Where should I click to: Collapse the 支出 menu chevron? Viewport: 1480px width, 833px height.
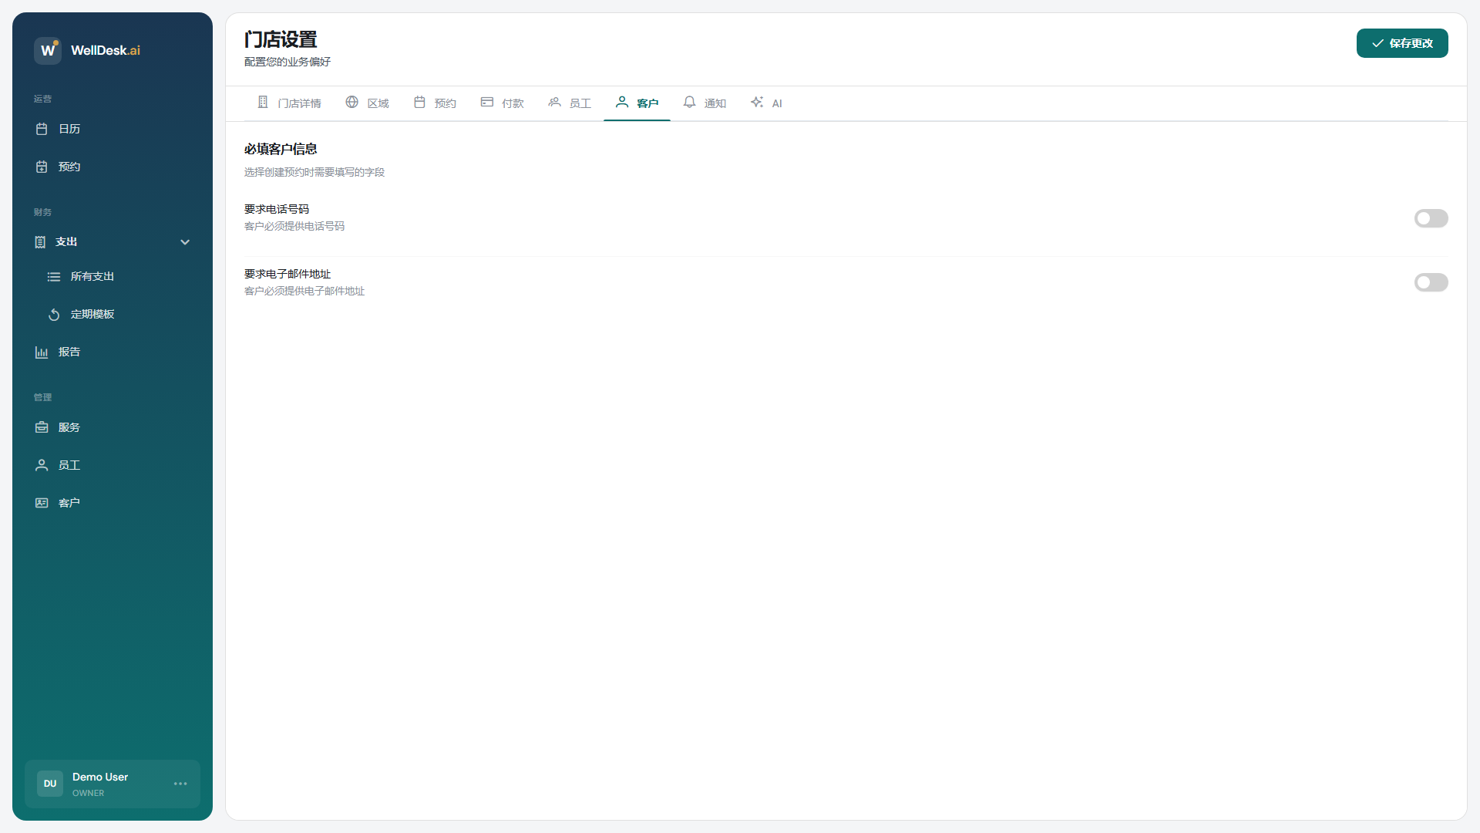click(x=185, y=242)
